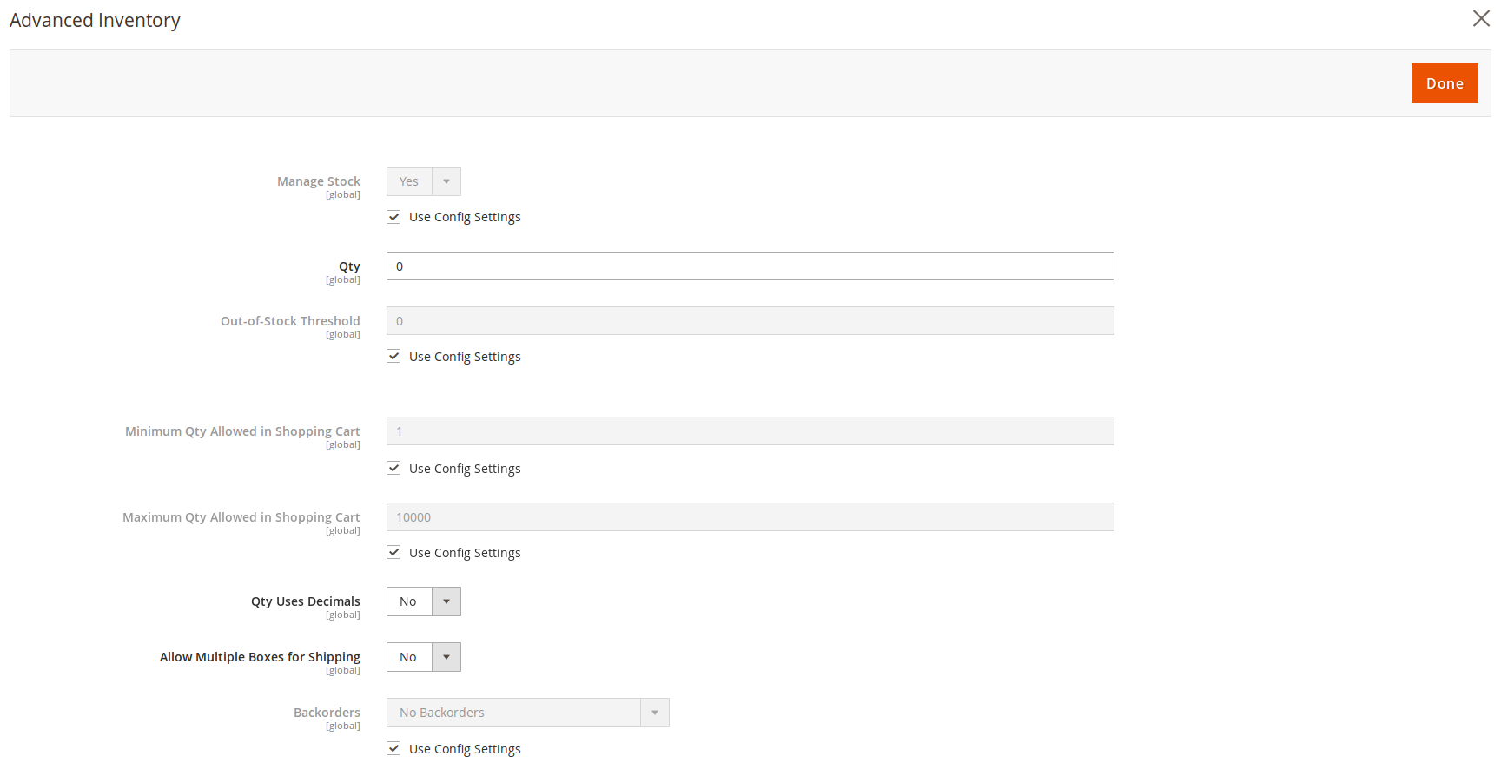This screenshot has width=1501, height=769.
Task: Click the Advanced Inventory title heading
Action: coord(95,20)
